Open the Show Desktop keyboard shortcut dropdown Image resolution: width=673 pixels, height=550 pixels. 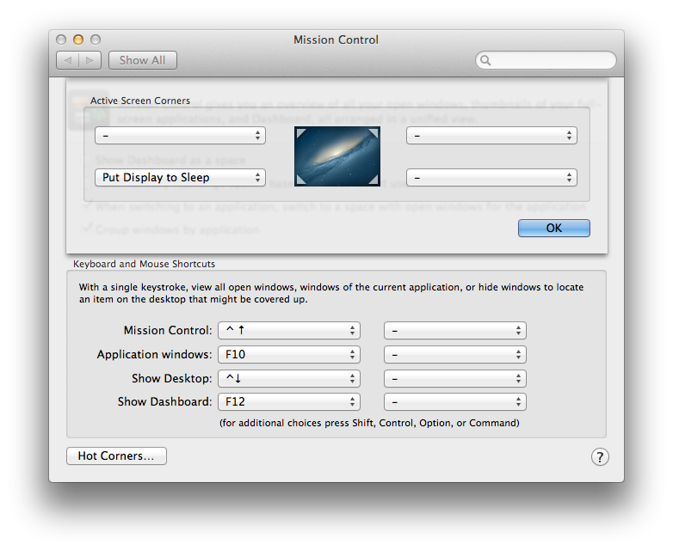click(x=288, y=378)
